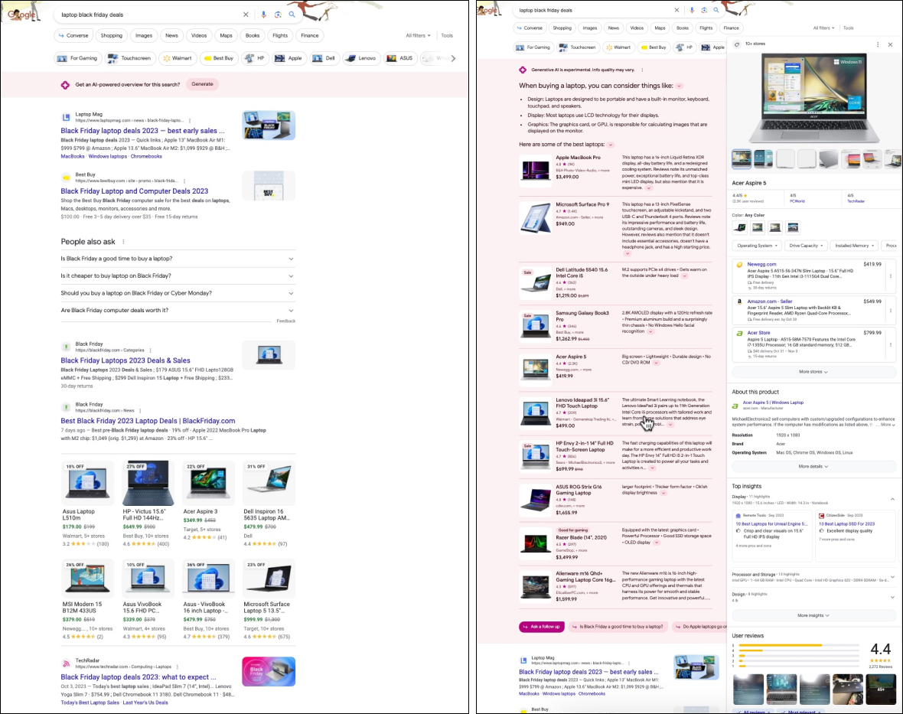The height and width of the screenshot is (714, 903).
Task: Expand More insights section
Action: point(813,615)
